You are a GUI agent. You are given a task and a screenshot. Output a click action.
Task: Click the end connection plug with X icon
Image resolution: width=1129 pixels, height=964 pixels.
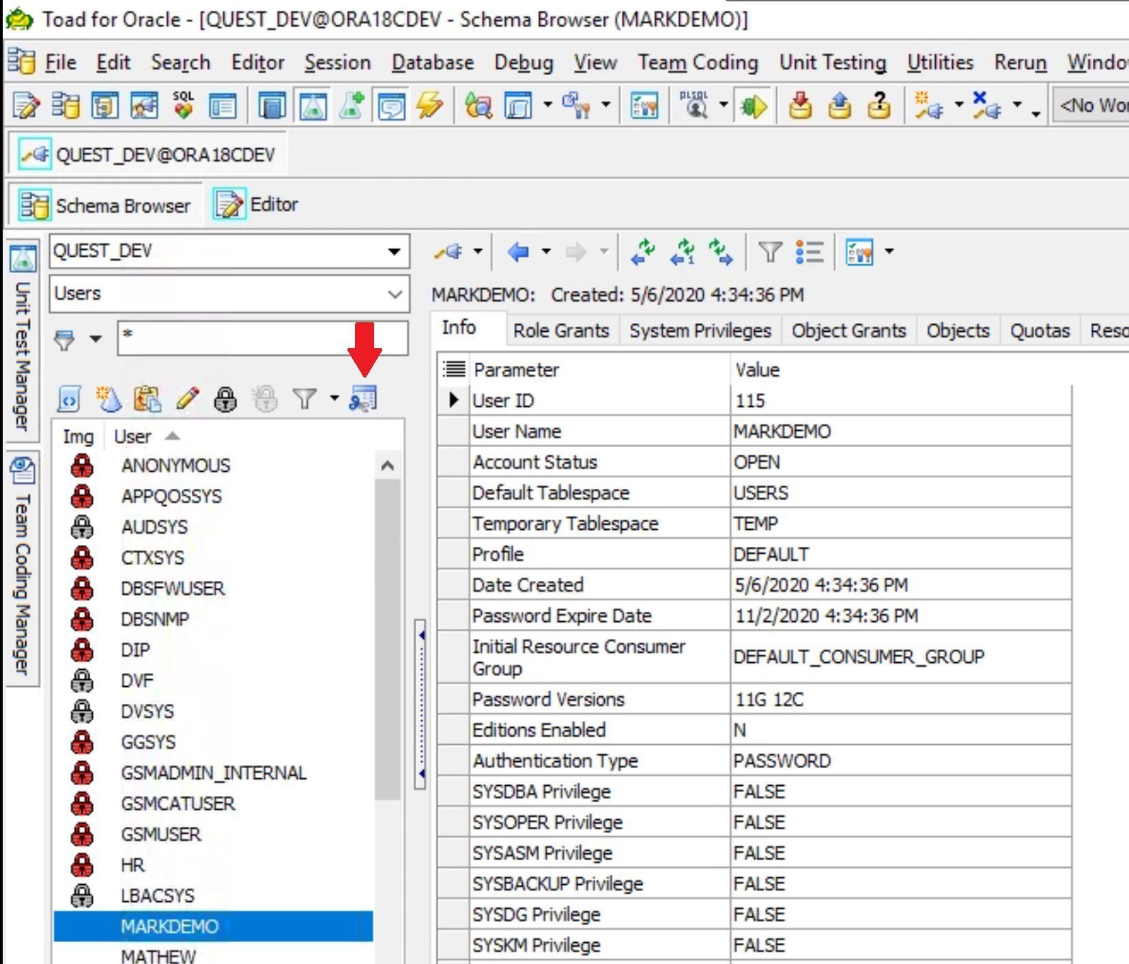click(x=987, y=106)
